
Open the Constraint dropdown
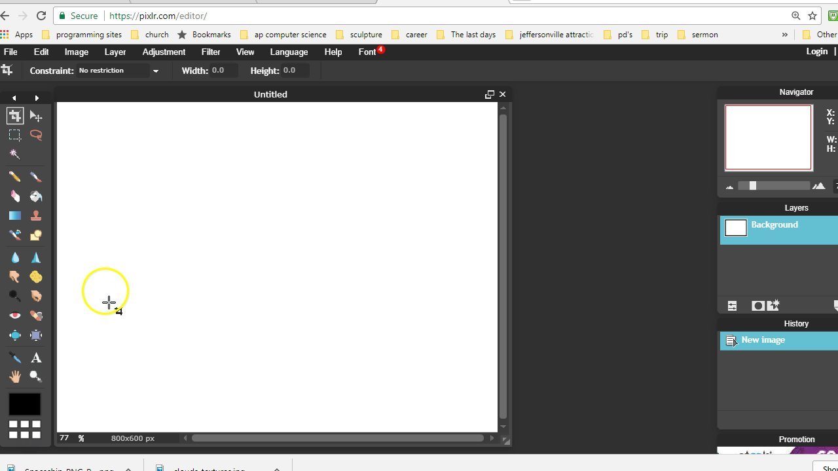point(118,71)
